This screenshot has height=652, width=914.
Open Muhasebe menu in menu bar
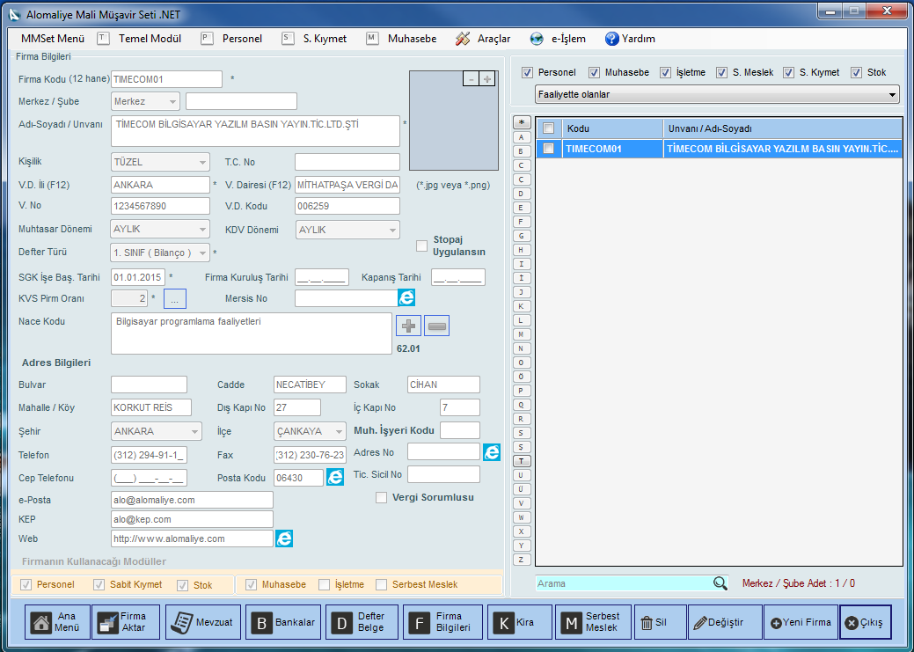point(402,39)
